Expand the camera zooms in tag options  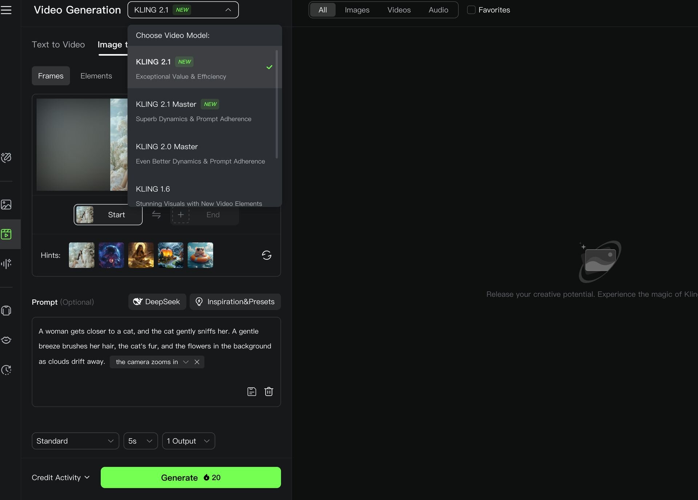coord(186,362)
